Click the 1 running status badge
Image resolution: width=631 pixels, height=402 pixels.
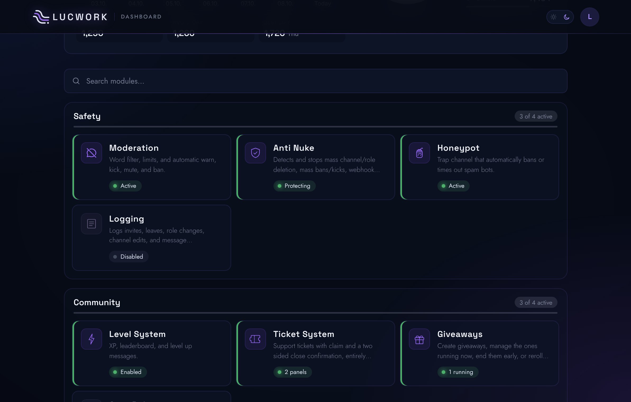point(458,372)
